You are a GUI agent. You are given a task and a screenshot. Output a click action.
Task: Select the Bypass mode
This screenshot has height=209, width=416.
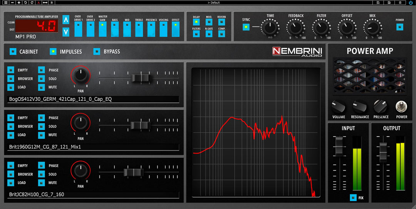point(97,51)
